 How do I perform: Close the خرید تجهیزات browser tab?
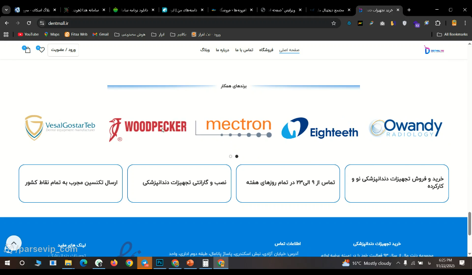point(398,10)
